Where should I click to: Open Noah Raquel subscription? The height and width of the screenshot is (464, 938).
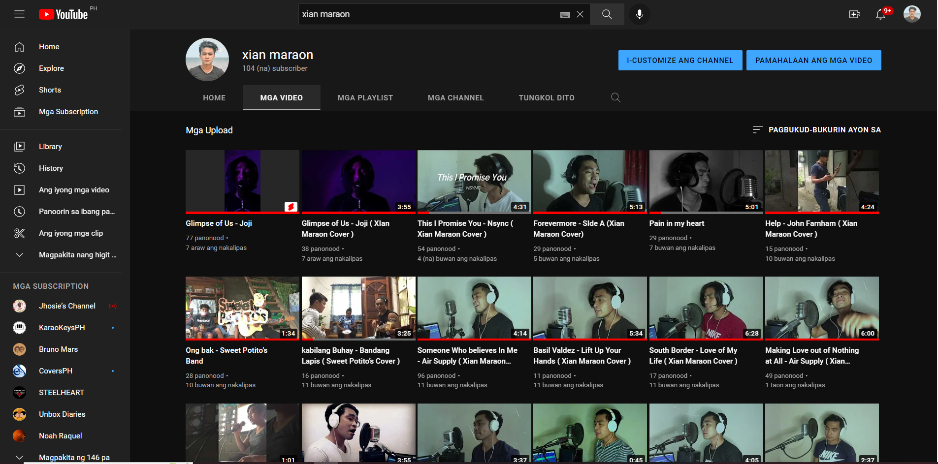pyautogui.click(x=65, y=436)
